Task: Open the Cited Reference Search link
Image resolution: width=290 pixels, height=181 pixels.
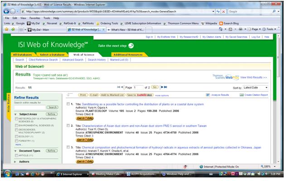Action: point(43,60)
